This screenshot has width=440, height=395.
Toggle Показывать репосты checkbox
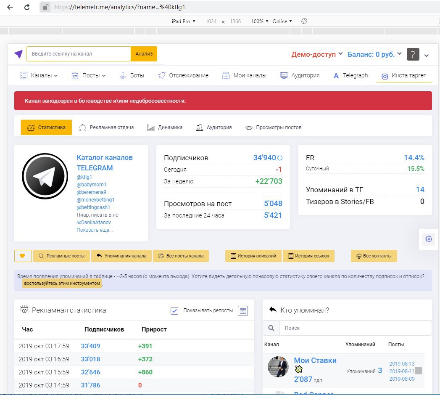tap(174, 311)
